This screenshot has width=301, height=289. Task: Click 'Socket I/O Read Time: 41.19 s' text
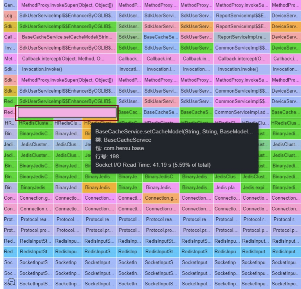133,165
